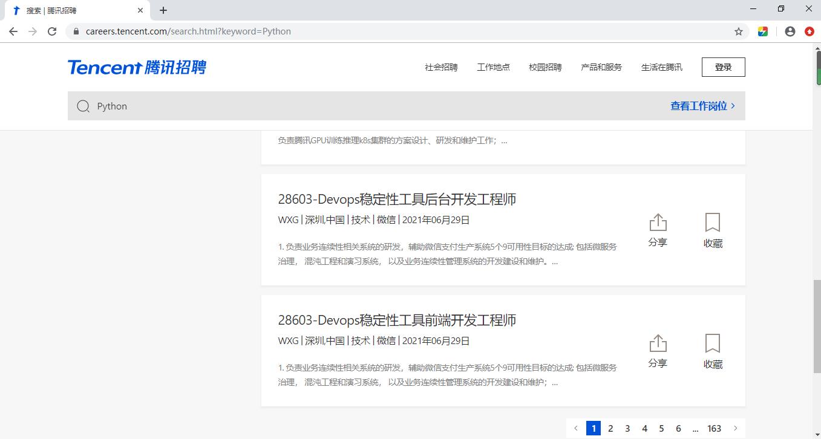Minimize the browser window
Image resolution: width=821 pixels, height=439 pixels.
(x=753, y=9)
